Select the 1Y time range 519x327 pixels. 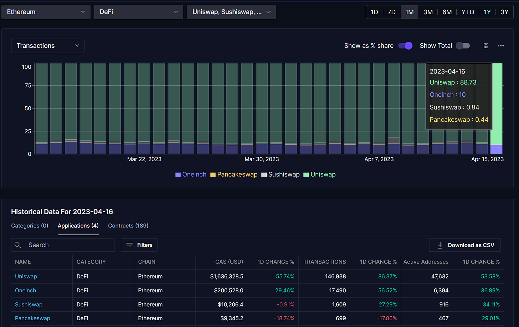click(487, 12)
